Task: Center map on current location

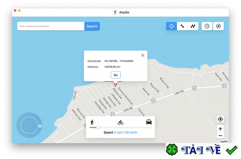Action: [x=220, y=119]
